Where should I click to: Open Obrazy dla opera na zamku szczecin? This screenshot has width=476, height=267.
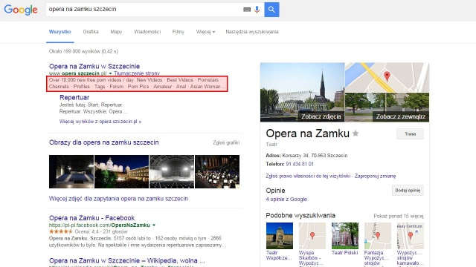pyautogui.click(x=104, y=142)
